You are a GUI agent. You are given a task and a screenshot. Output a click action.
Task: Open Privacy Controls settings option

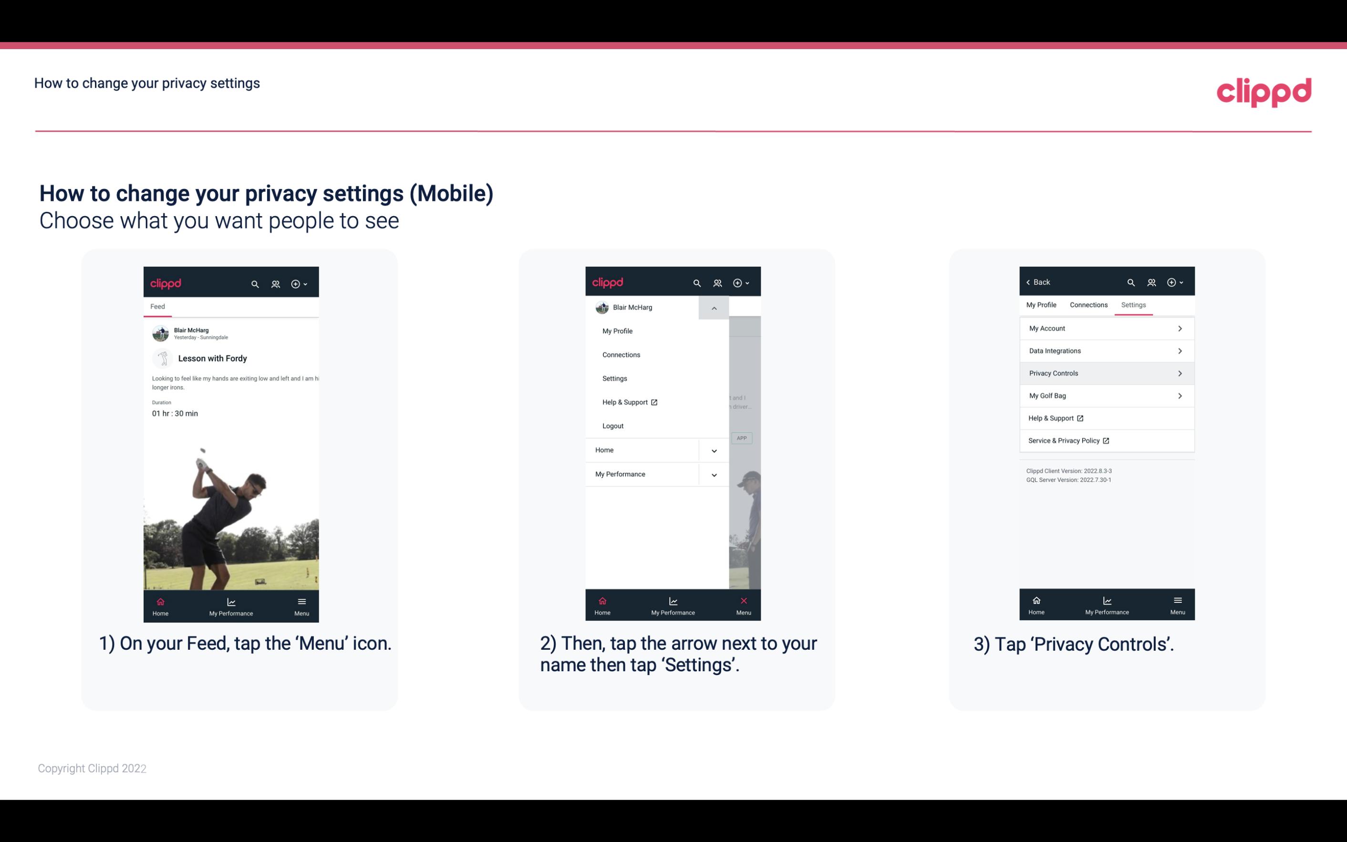tap(1105, 373)
